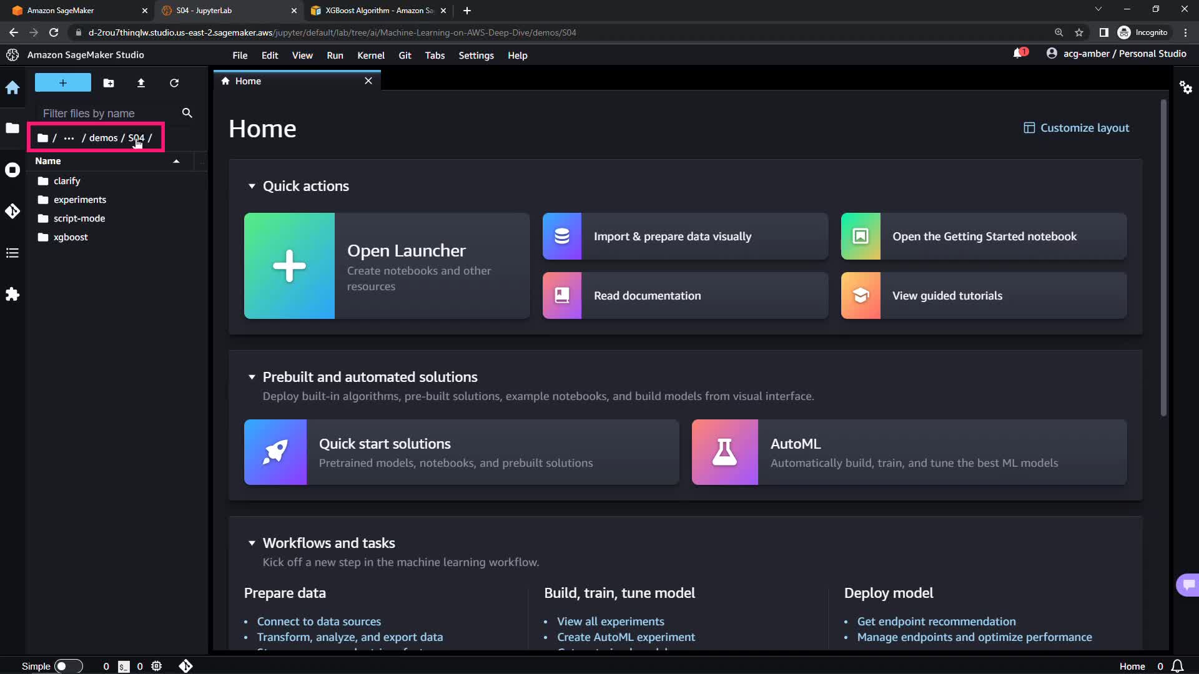Click the Home page vertical scrollbar

pos(1163,257)
